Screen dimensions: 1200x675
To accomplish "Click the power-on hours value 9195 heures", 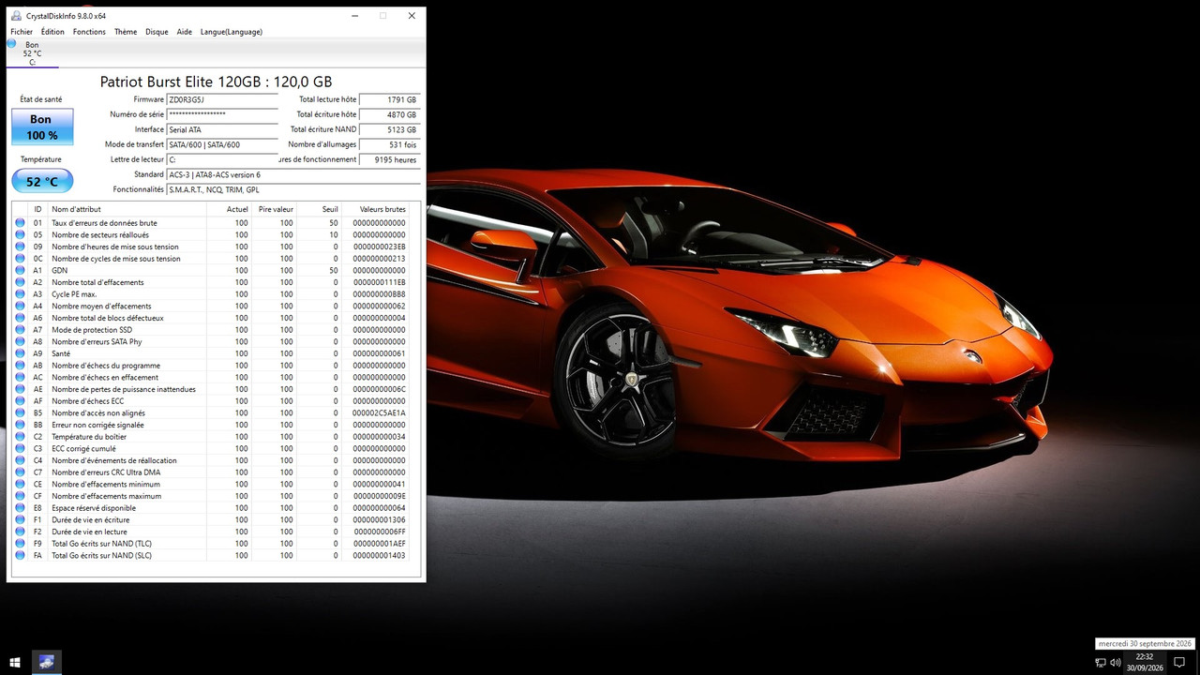I will pyautogui.click(x=390, y=159).
